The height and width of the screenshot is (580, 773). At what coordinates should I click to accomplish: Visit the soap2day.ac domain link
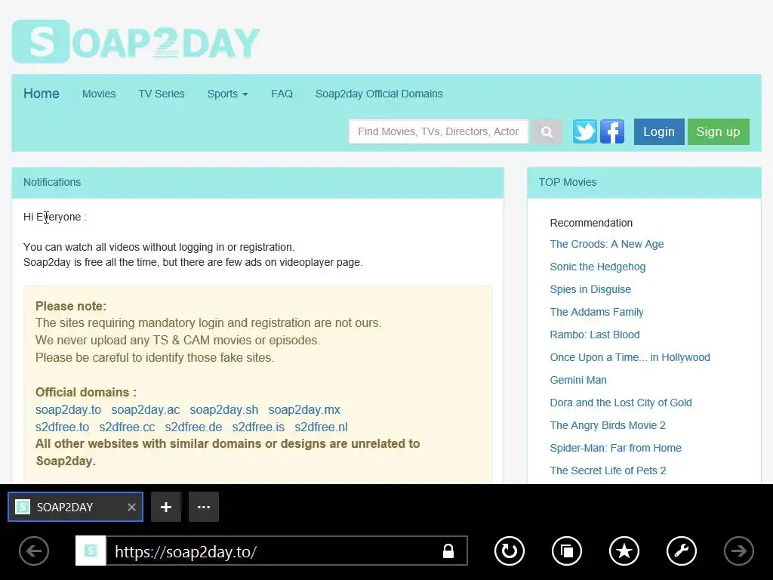point(146,410)
